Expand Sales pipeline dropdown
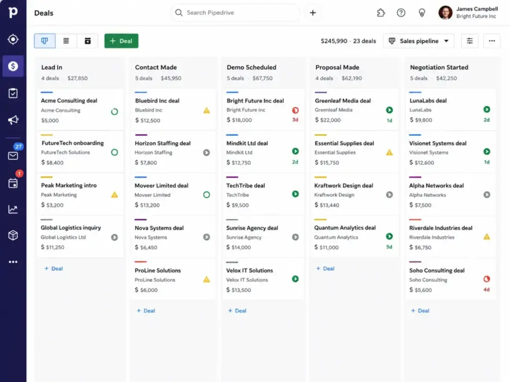Viewport: 510px width, 382px height. [x=419, y=41]
